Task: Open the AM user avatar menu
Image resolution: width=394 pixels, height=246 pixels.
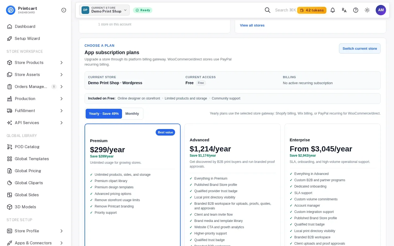Action: (x=381, y=10)
